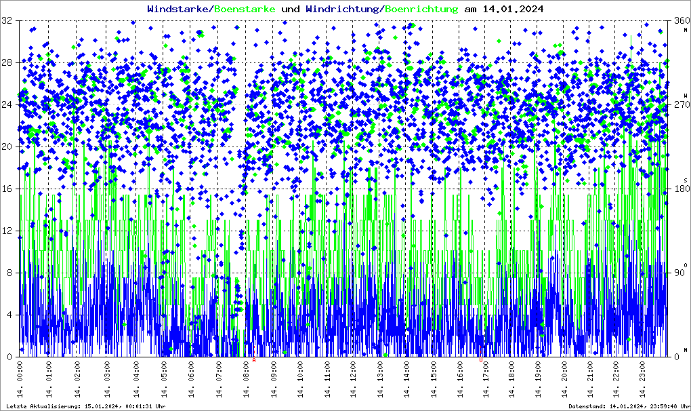Click the 32 value on left axis
The image size is (691, 411).
[x=7, y=21]
